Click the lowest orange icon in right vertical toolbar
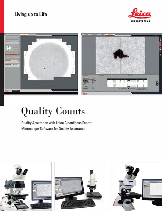Viewport: 162px width, 211px height. (160, 49)
